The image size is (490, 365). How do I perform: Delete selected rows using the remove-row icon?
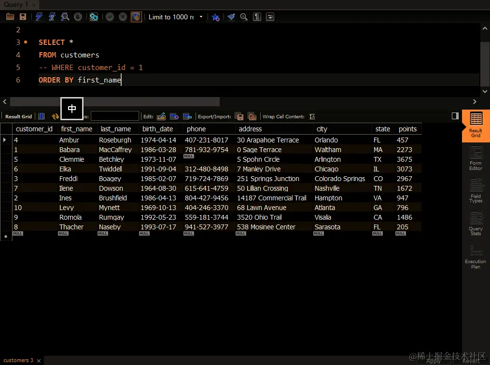click(x=187, y=116)
